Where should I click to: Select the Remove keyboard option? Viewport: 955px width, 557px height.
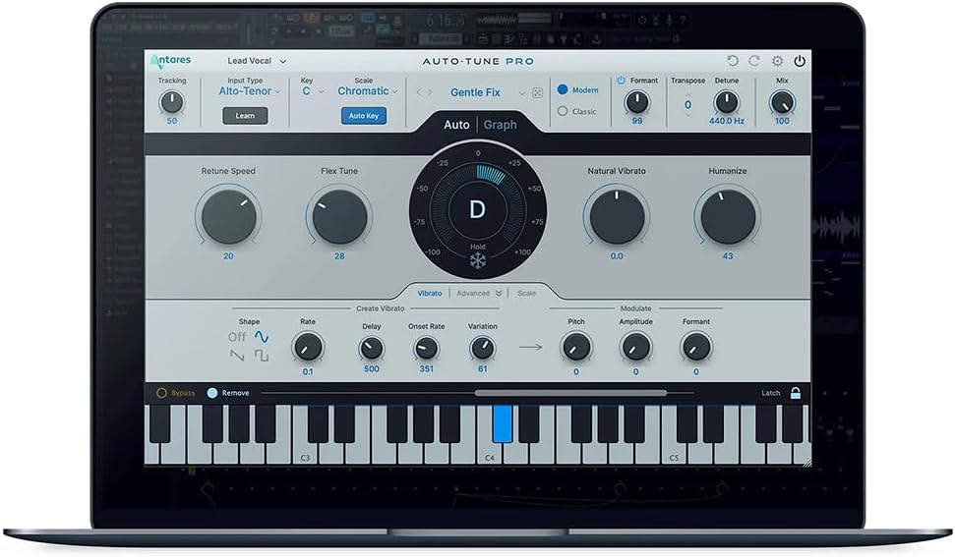point(212,393)
